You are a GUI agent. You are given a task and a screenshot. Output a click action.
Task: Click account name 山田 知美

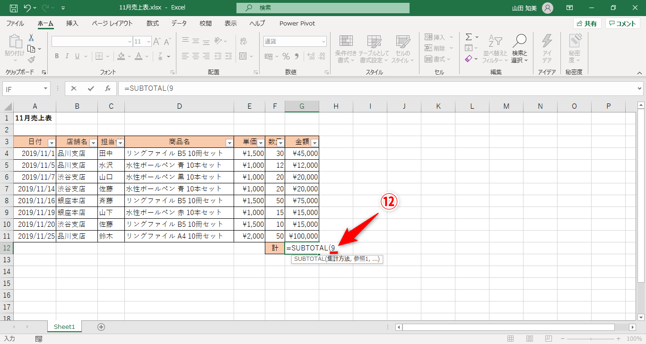coord(525,8)
